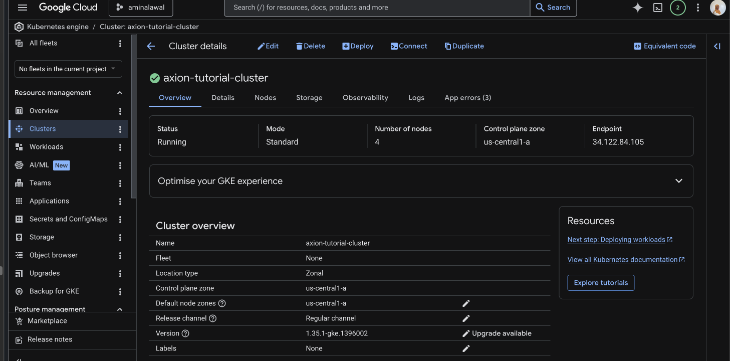Image resolution: width=730 pixels, height=361 pixels.
Task: Edit the Release channel pencil icon
Action: coord(466,318)
